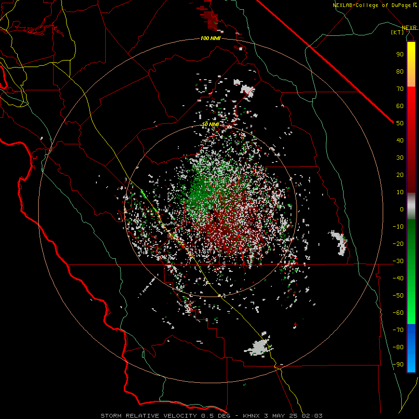Click the 100 NMI range ring label
The image size is (419, 419).
(x=210, y=39)
